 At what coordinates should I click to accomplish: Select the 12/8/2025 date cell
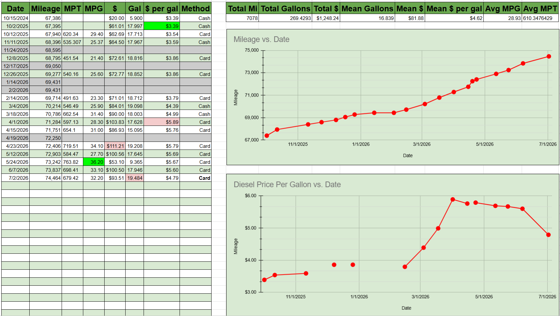click(15, 58)
